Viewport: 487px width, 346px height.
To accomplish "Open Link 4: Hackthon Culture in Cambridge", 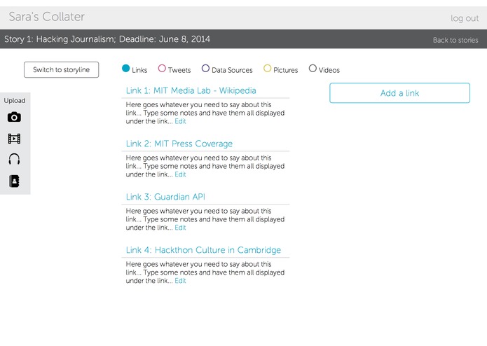I will 203,250.
